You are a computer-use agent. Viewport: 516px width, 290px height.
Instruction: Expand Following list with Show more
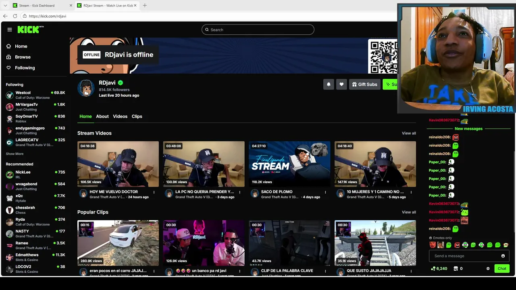tap(15, 154)
